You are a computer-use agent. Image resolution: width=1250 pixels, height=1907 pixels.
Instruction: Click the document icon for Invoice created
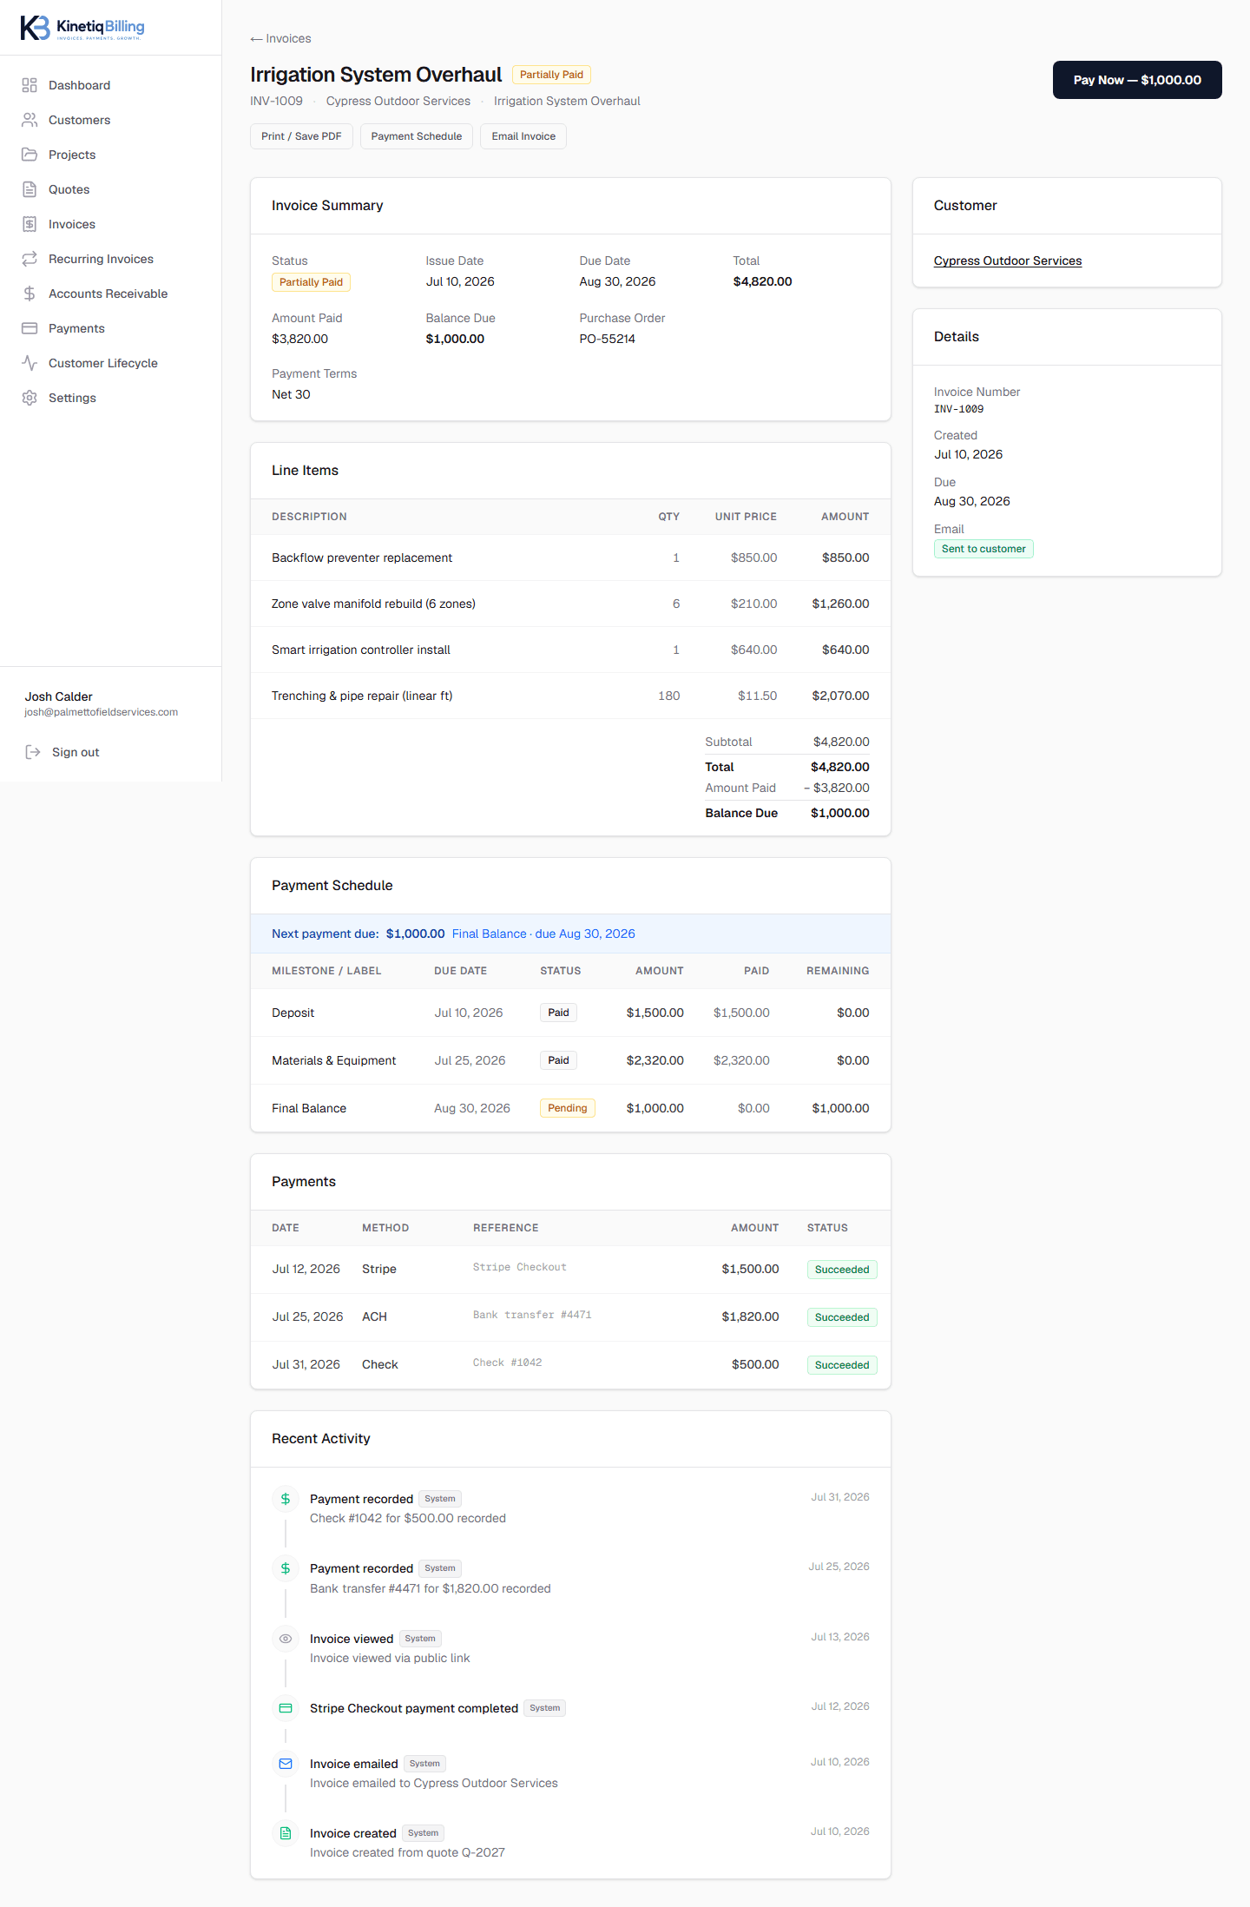pos(286,1833)
